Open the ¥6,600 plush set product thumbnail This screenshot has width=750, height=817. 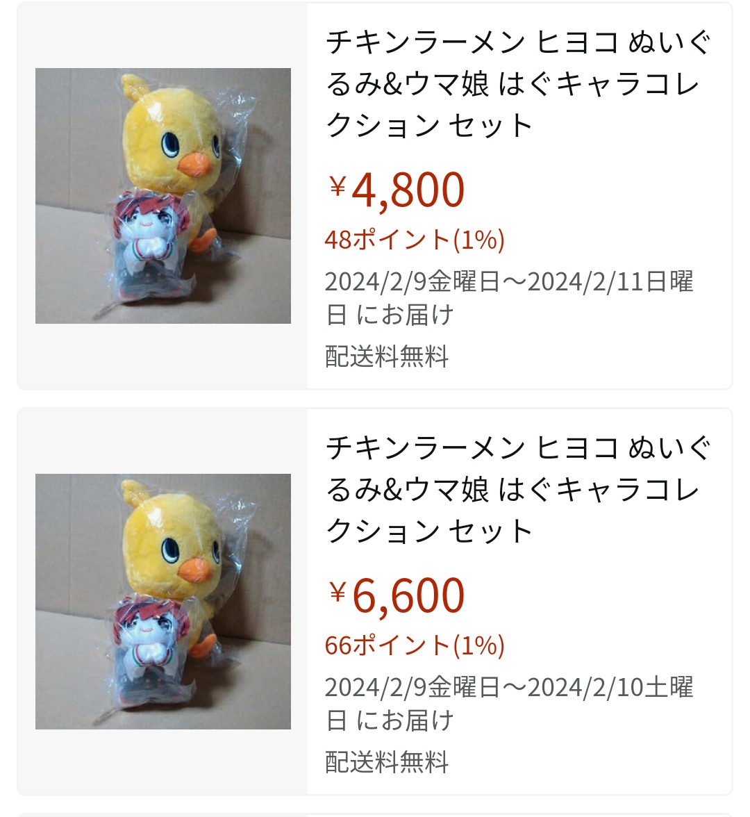(163, 602)
